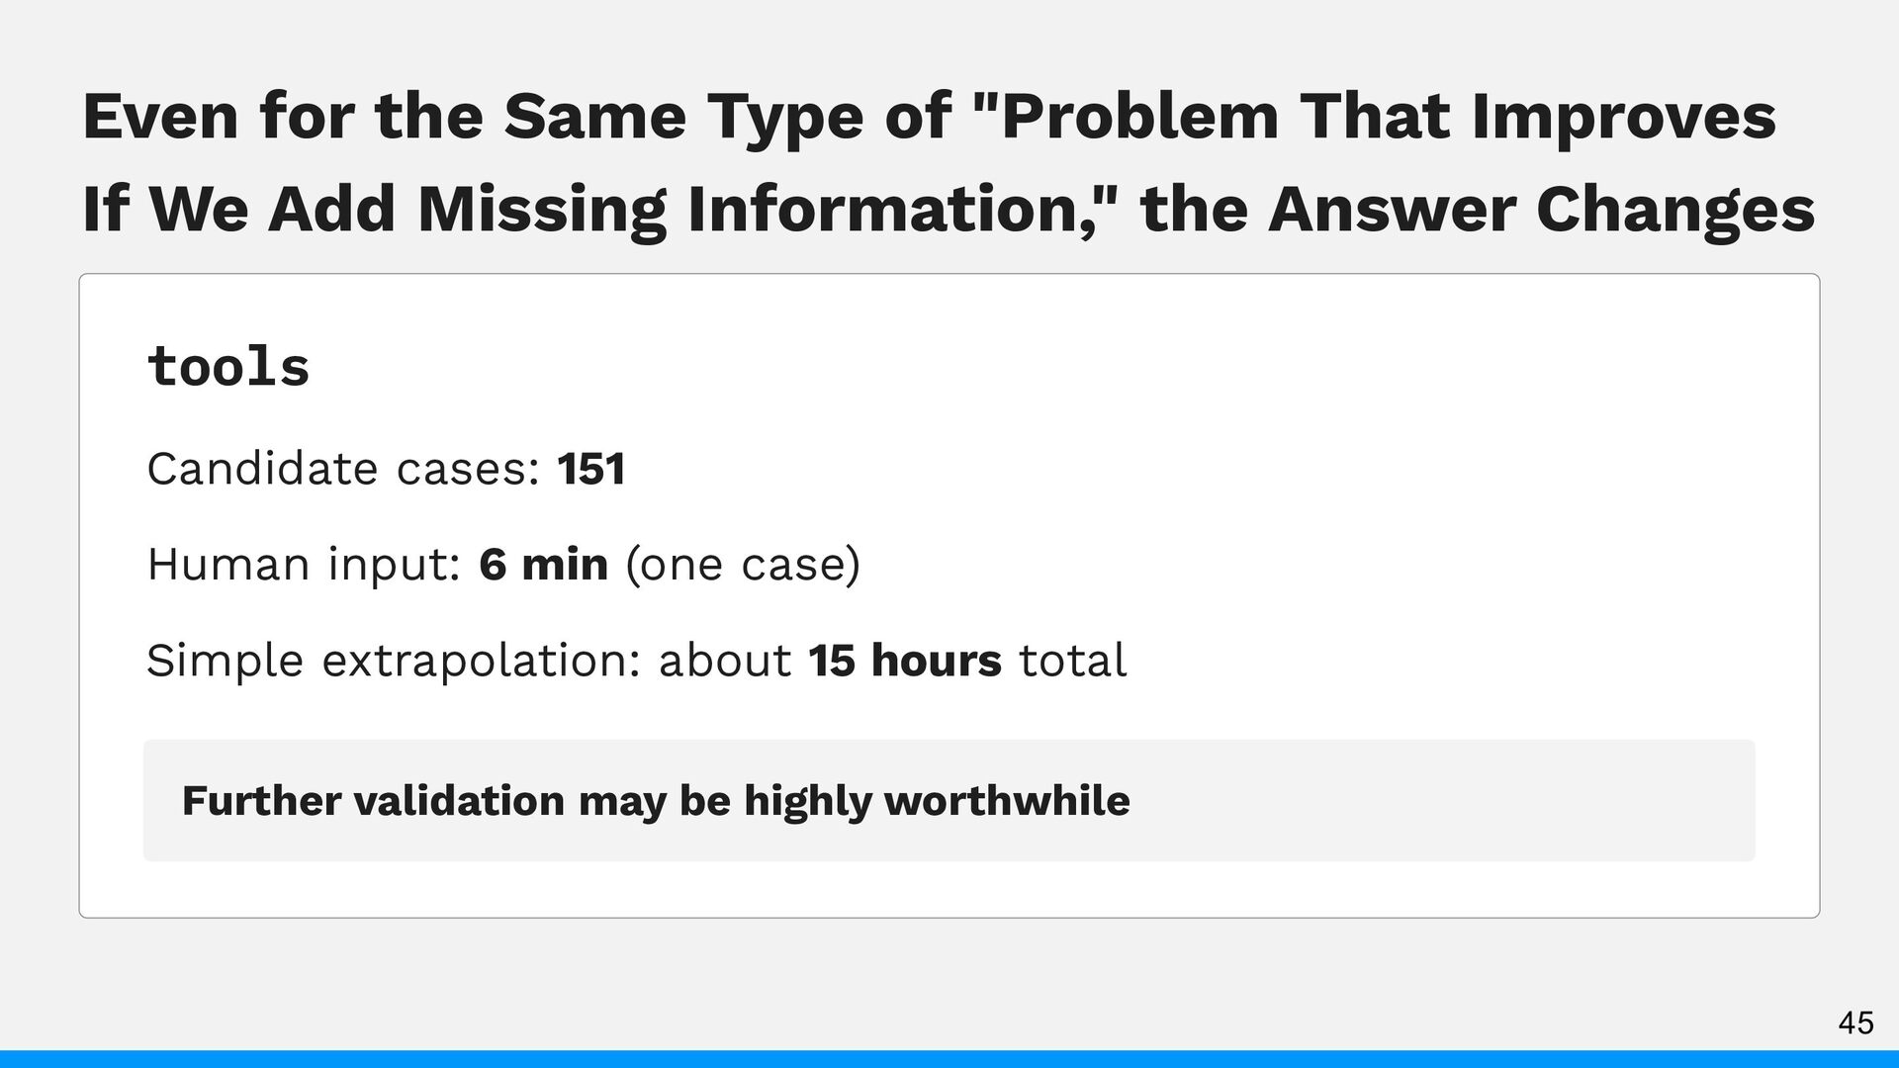Click the slide number 45
The image size is (1899, 1068).
point(1855,1023)
